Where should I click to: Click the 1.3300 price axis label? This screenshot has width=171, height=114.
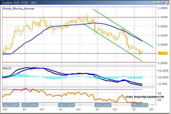[x=163, y=17]
